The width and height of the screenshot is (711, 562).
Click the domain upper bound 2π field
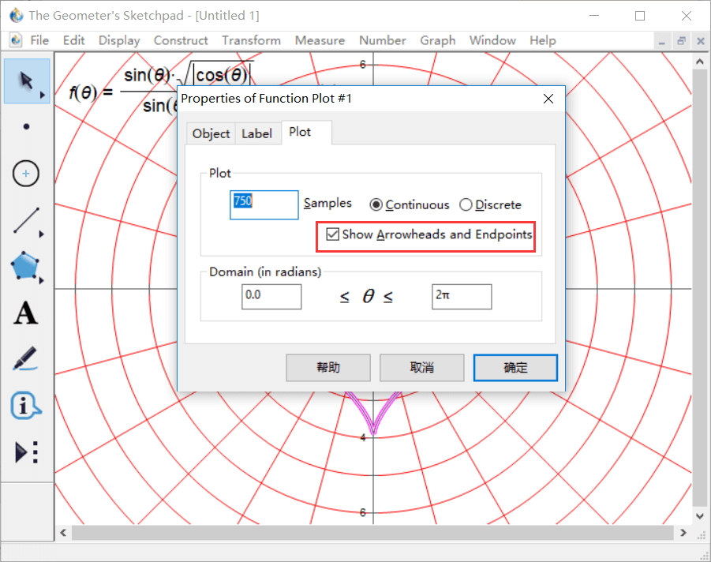pos(462,297)
